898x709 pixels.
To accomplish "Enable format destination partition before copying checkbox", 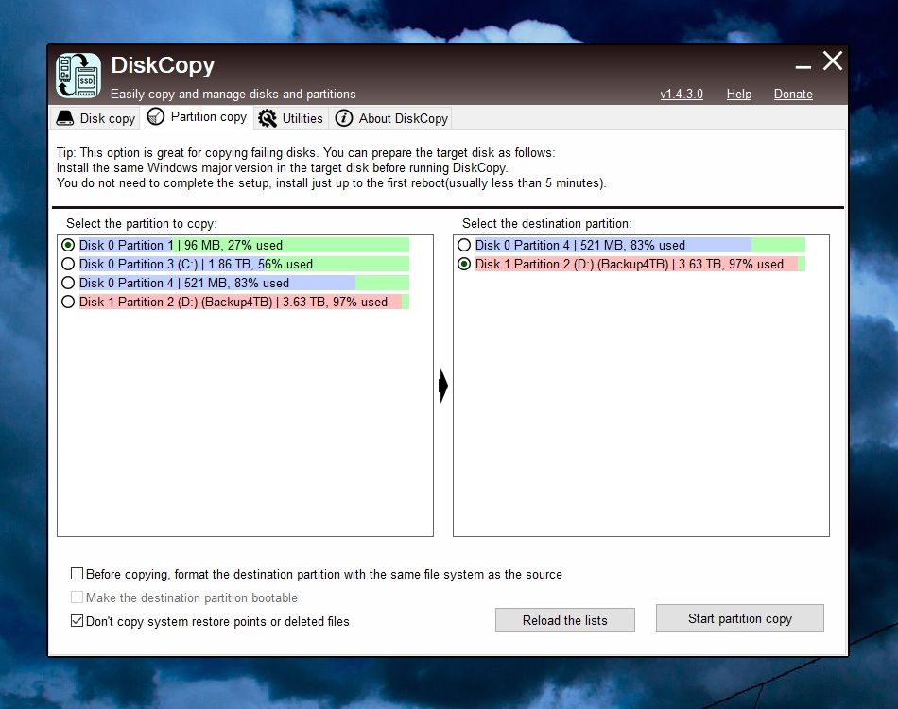I will pyautogui.click(x=77, y=573).
